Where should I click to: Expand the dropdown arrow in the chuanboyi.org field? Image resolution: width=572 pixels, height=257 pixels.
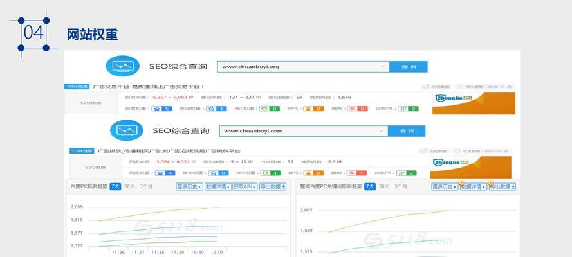[x=383, y=67]
